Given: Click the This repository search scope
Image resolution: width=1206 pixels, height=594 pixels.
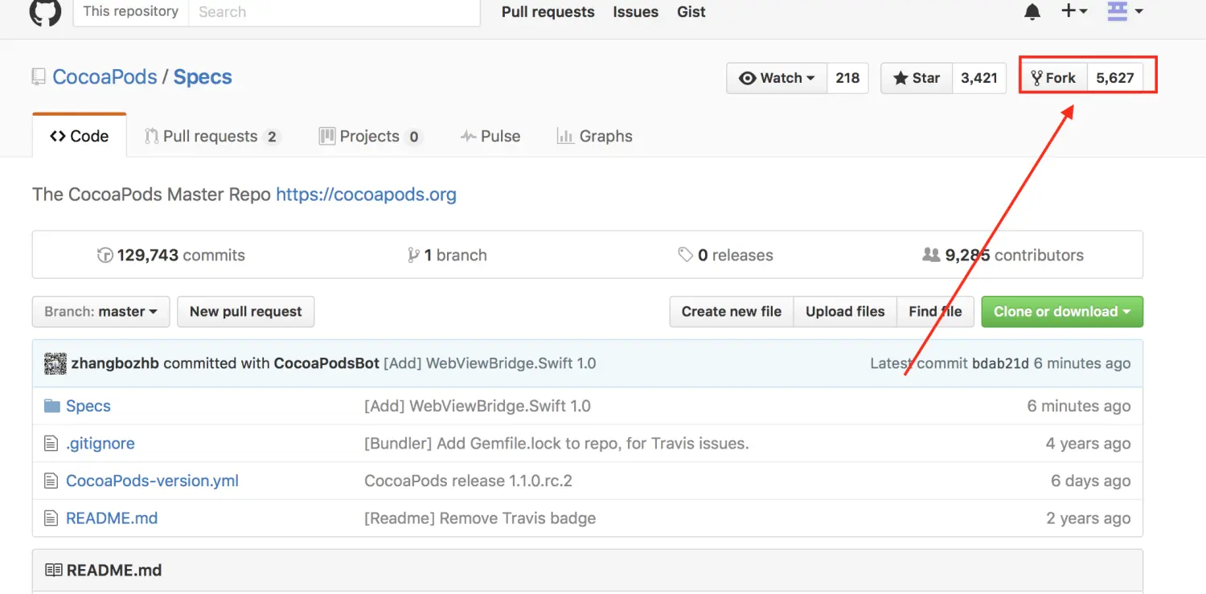Looking at the screenshot, I should [x=131, y=12].
